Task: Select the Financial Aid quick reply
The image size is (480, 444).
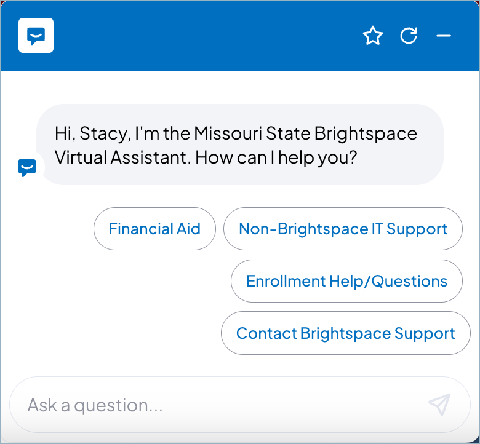Action: 154,229
